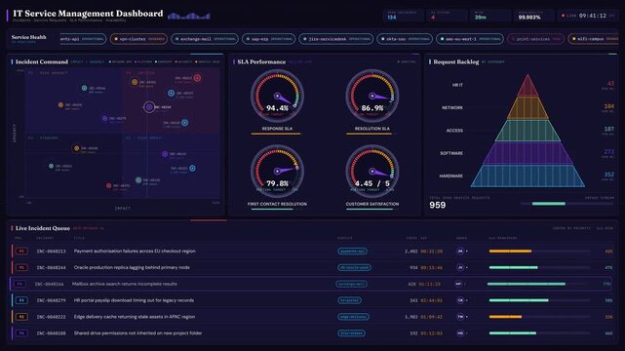Select the red INC-48213 bubble in the matrix
This screenshot has width=625, height=351.
pyautogui.click(x=197, y=78)
